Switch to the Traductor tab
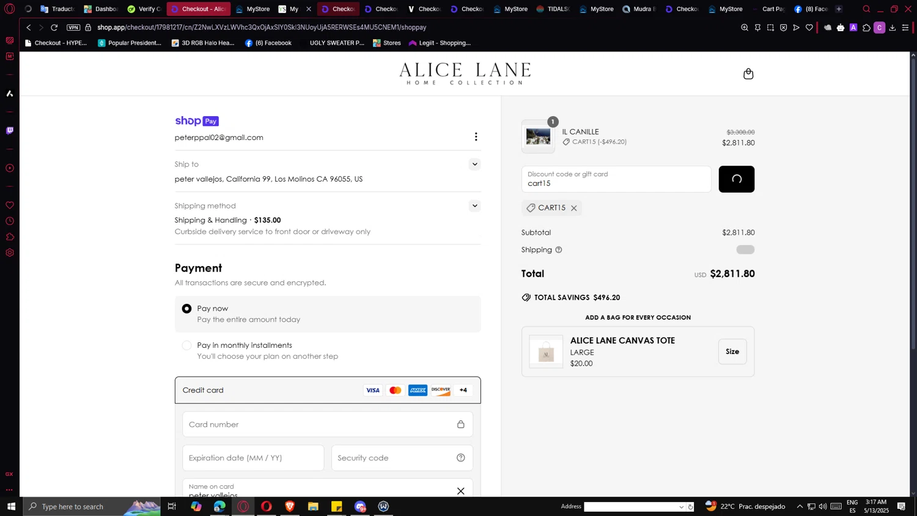The image size is (917, 516). coord(58,9)
